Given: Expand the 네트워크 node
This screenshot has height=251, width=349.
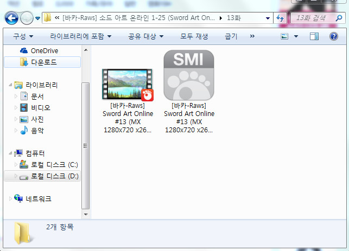Looking at the screenshot, I should click(10, 198).
